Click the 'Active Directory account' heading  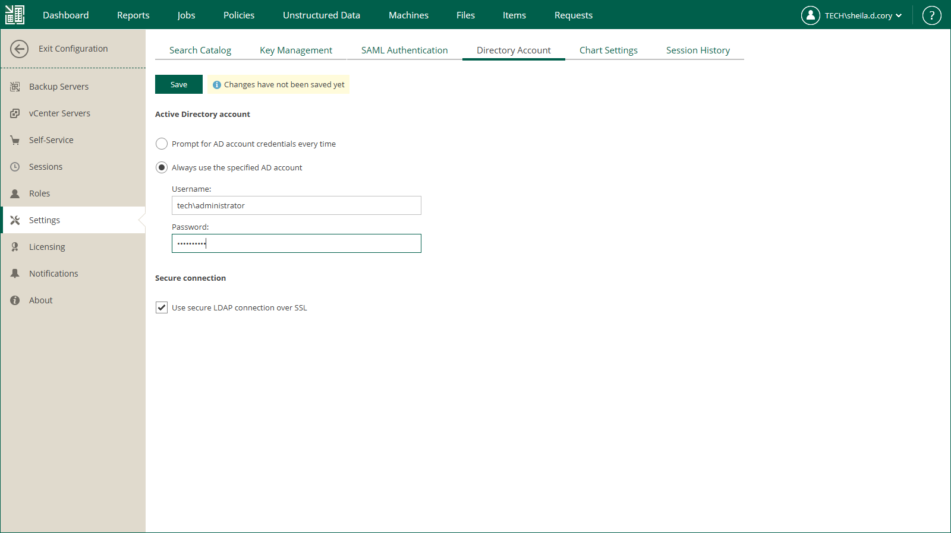pyautogui.click(x=203, y=114)
